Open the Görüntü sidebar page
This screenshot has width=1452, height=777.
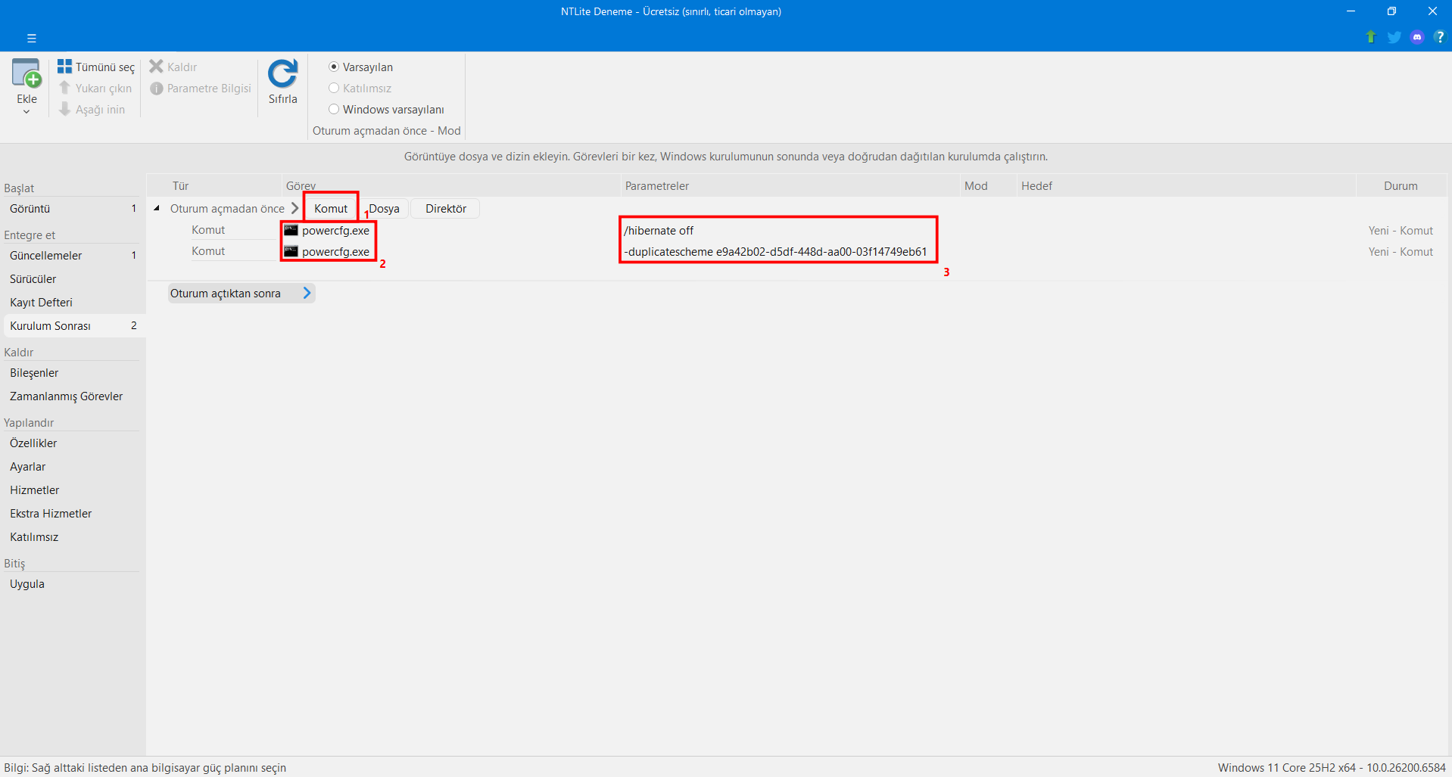click(73, 209)
